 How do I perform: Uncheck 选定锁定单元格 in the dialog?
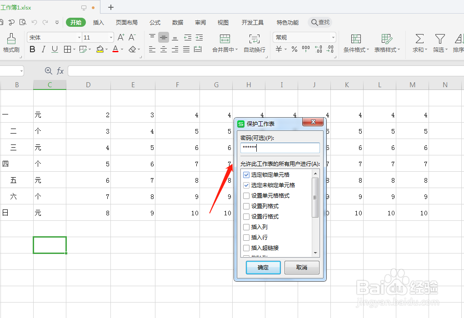coord(246,174)
